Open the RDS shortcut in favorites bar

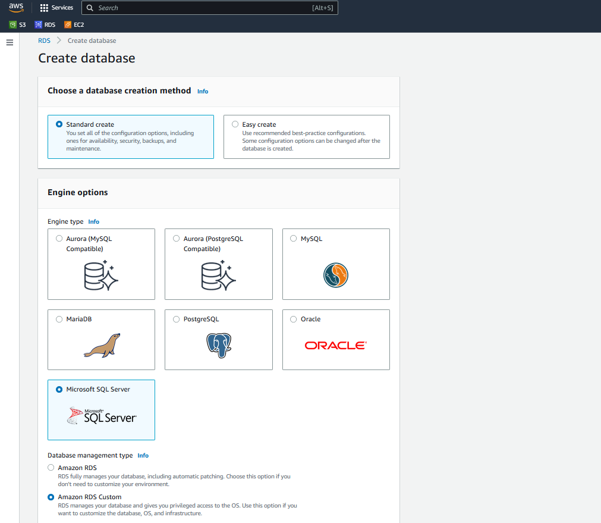[45, 24]
